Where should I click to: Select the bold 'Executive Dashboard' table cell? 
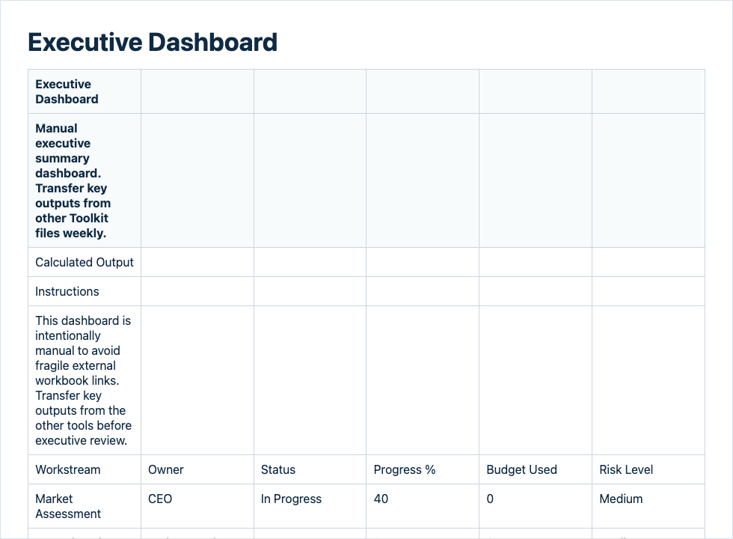click(x=85, y=91)
